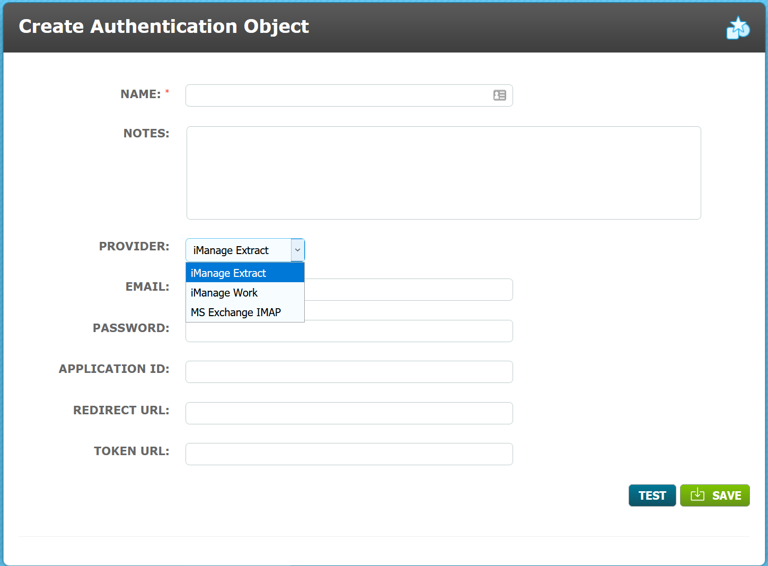Screen dimensions: 768x566
Task: Click the contact card icon in Name field
Action: [x=500, y=95]
